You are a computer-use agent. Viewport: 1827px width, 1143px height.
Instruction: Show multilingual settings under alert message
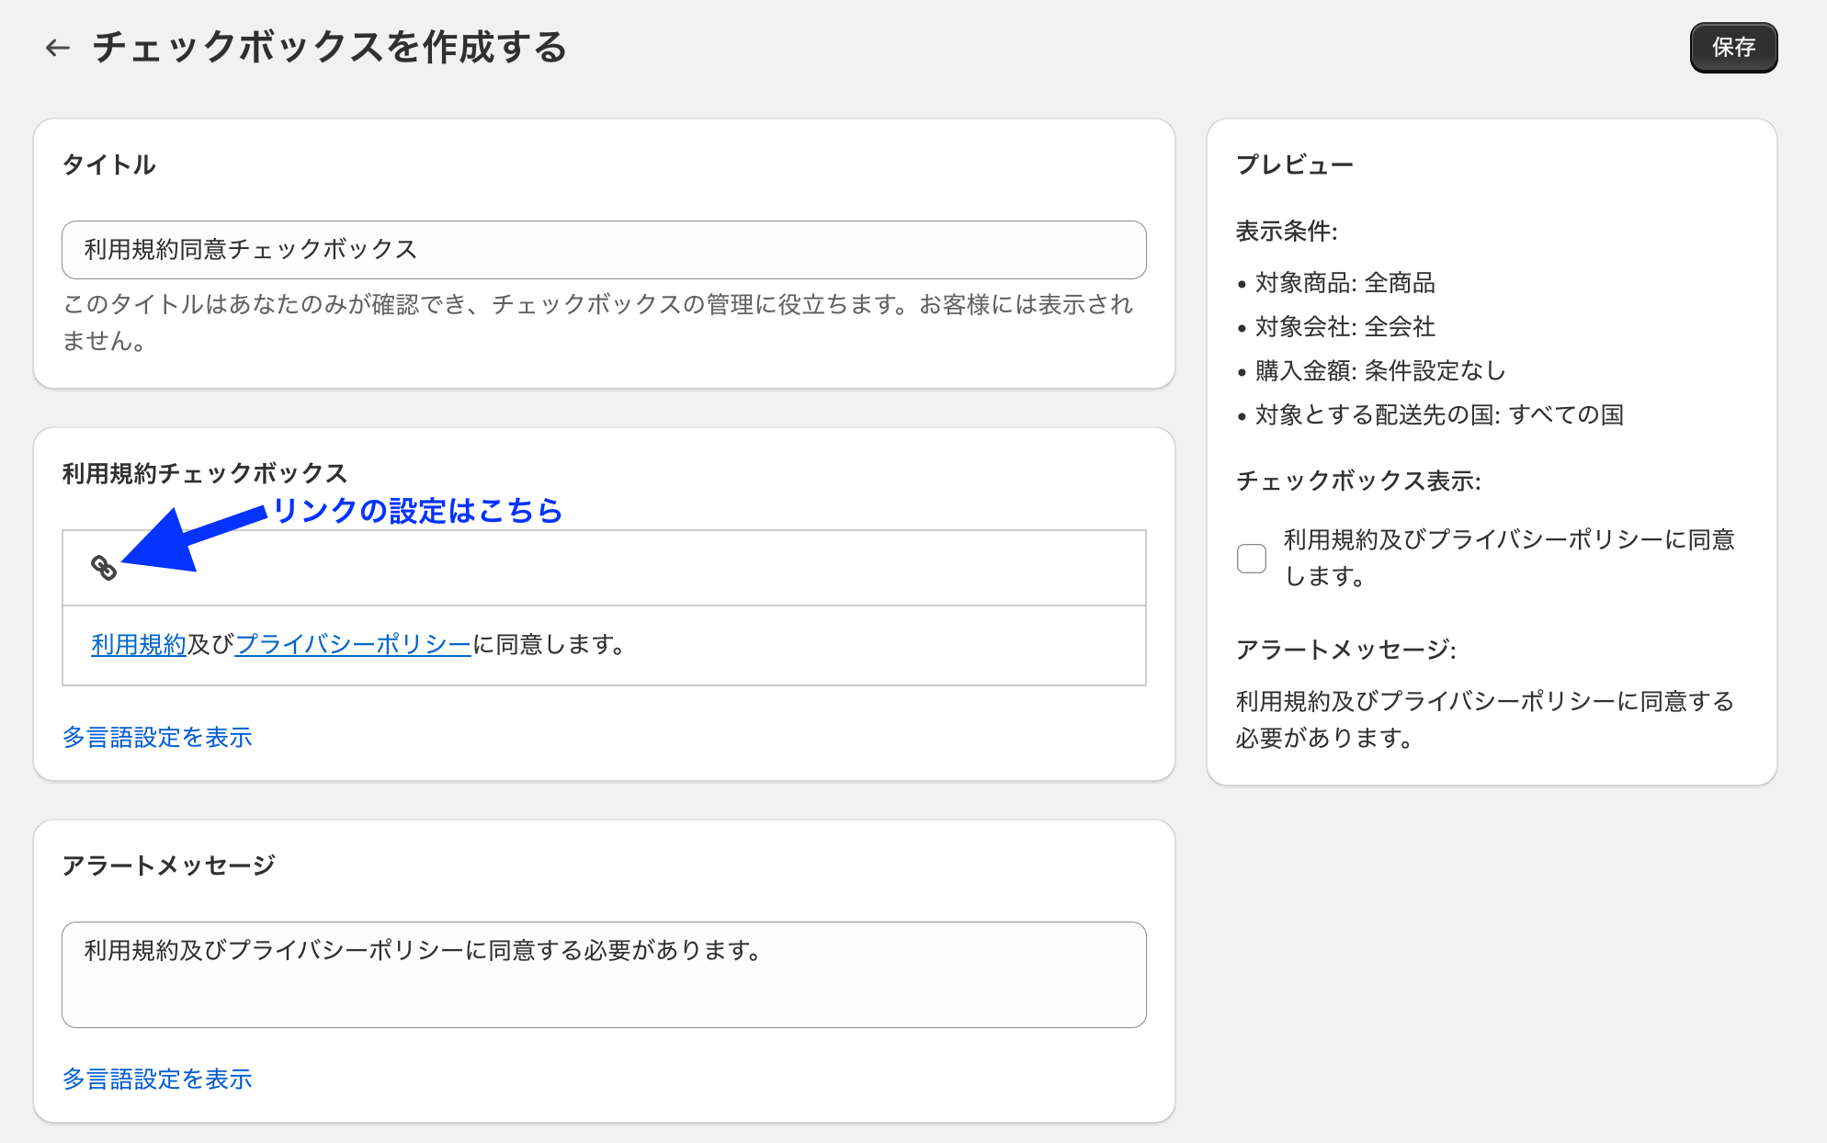pos(157,1079)
